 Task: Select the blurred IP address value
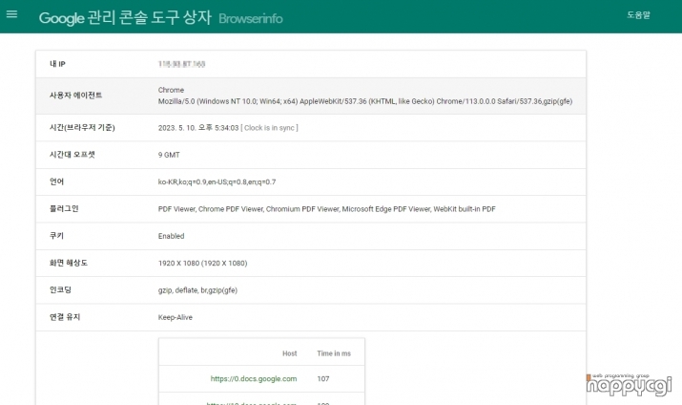tap(181, 64)
